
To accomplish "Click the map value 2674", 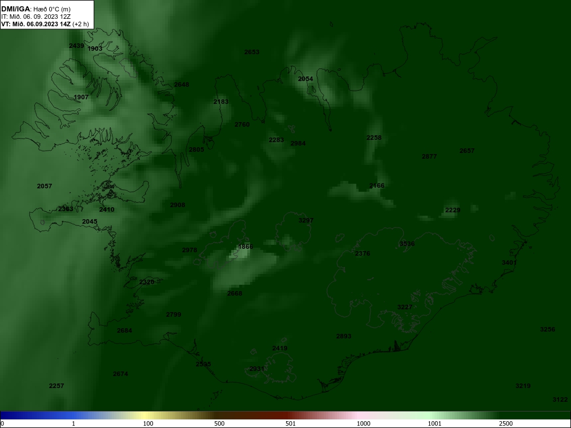I will tap(120, 374).
